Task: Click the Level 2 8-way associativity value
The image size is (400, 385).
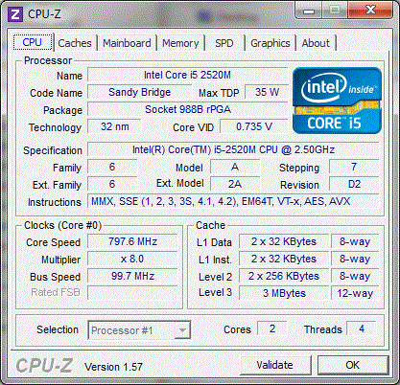Action: click(355, 276)
